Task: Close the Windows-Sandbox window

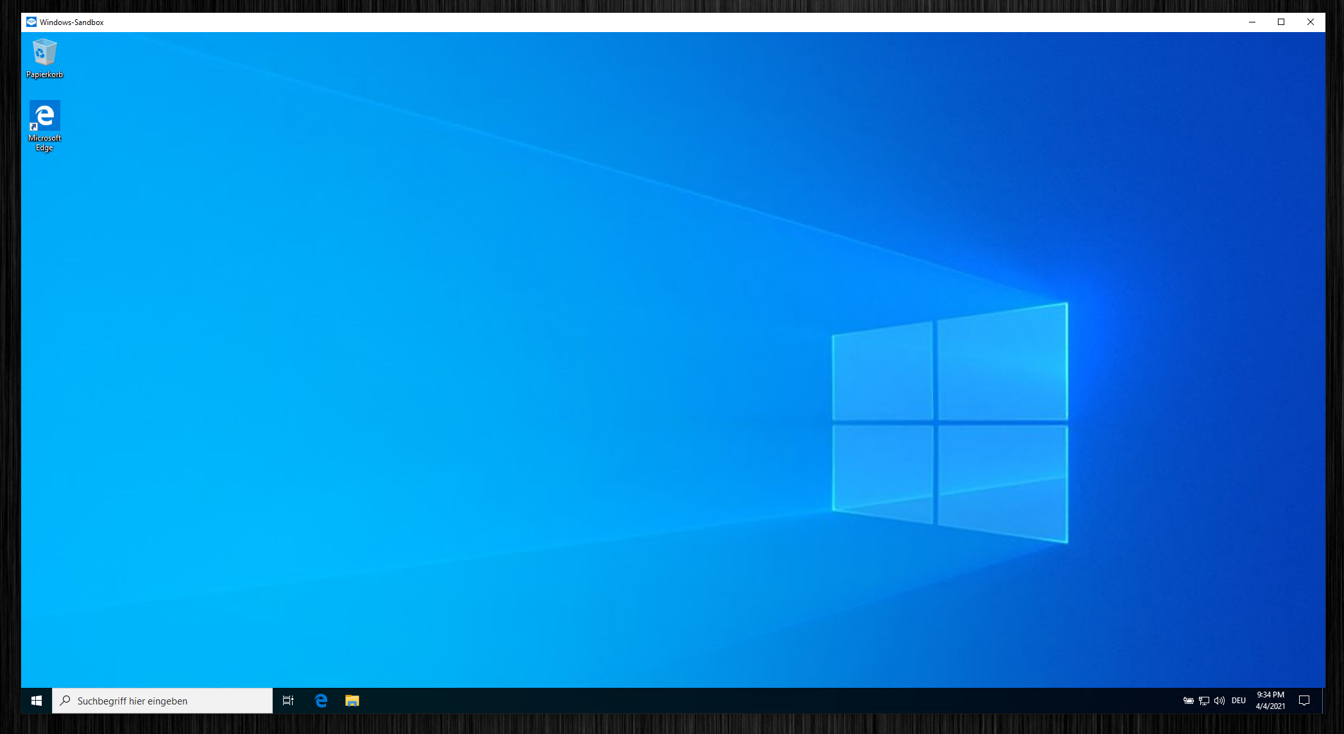Action: click(x=1311, y=22)
